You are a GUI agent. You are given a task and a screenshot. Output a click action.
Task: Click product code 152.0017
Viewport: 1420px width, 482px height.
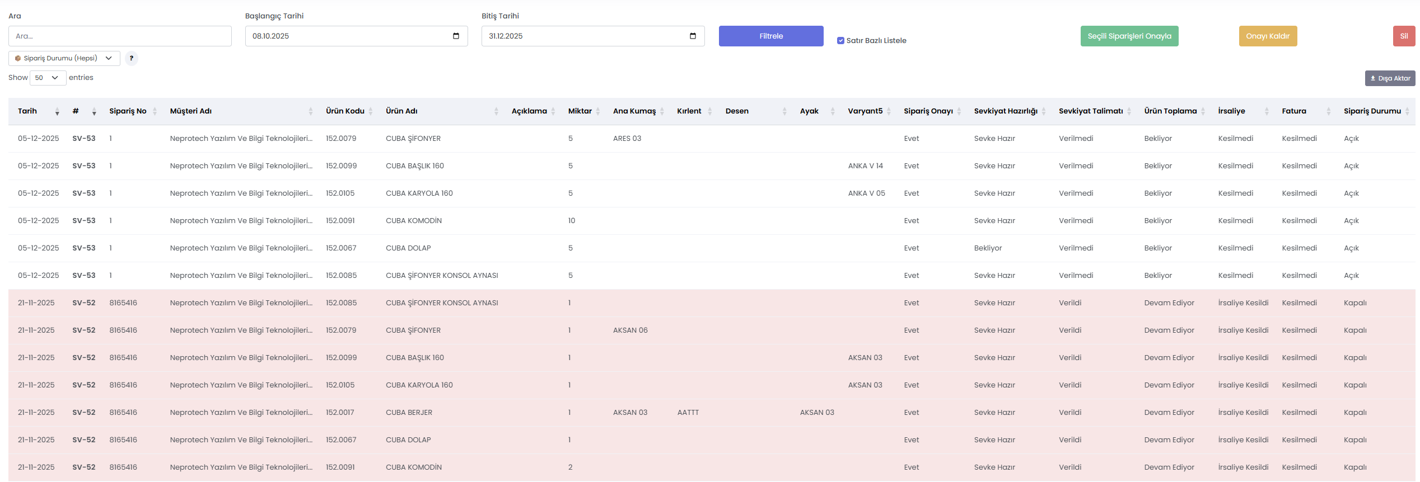[x=340, y=413]
